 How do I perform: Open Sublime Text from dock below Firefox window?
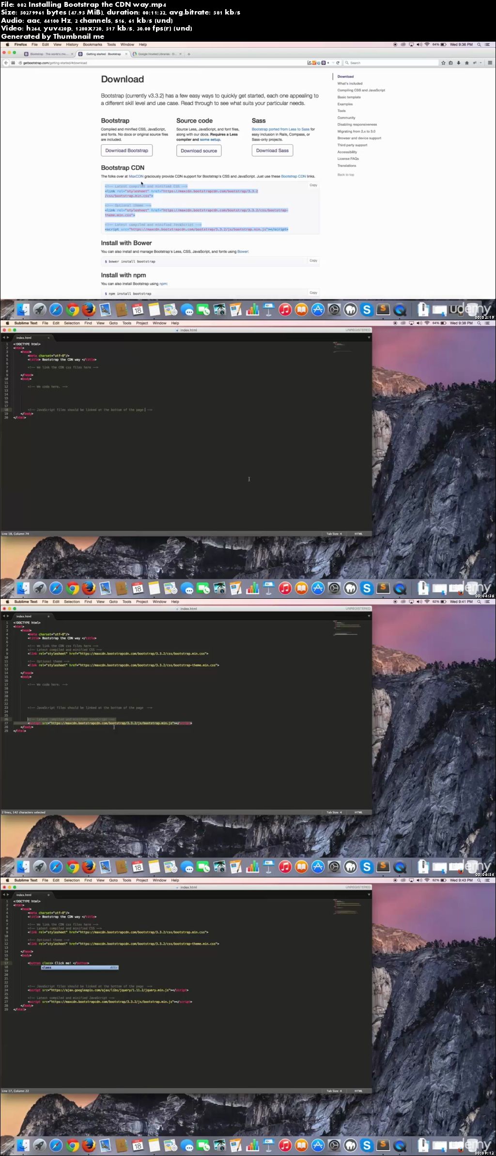pyautogui.click(x=383, y=309)
